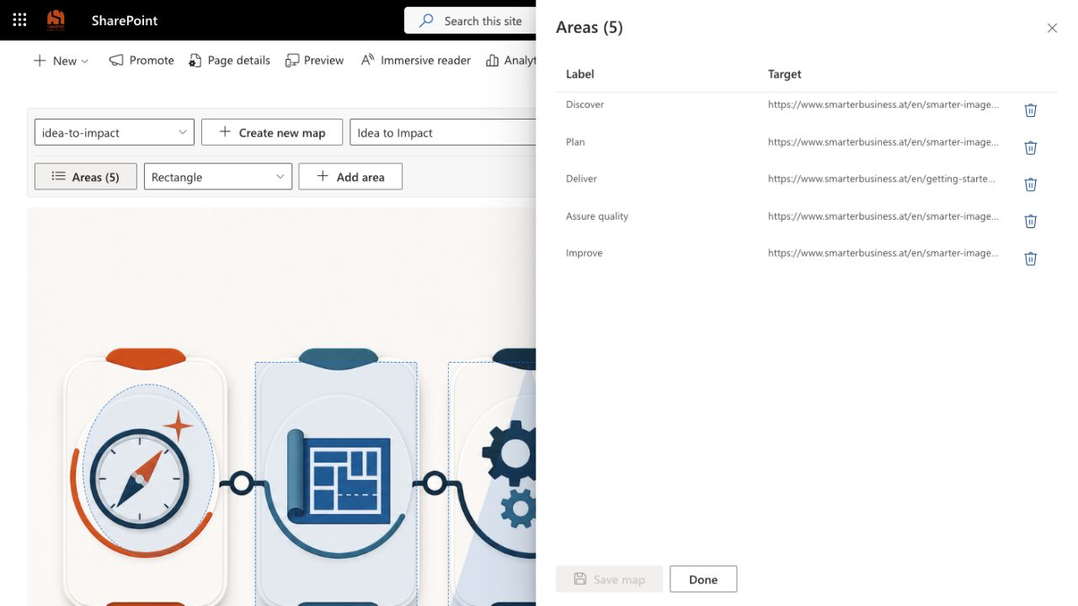The image size is (1078, 606).
Task: Click the Plan row target URL
Action: (x=883, y=141)
